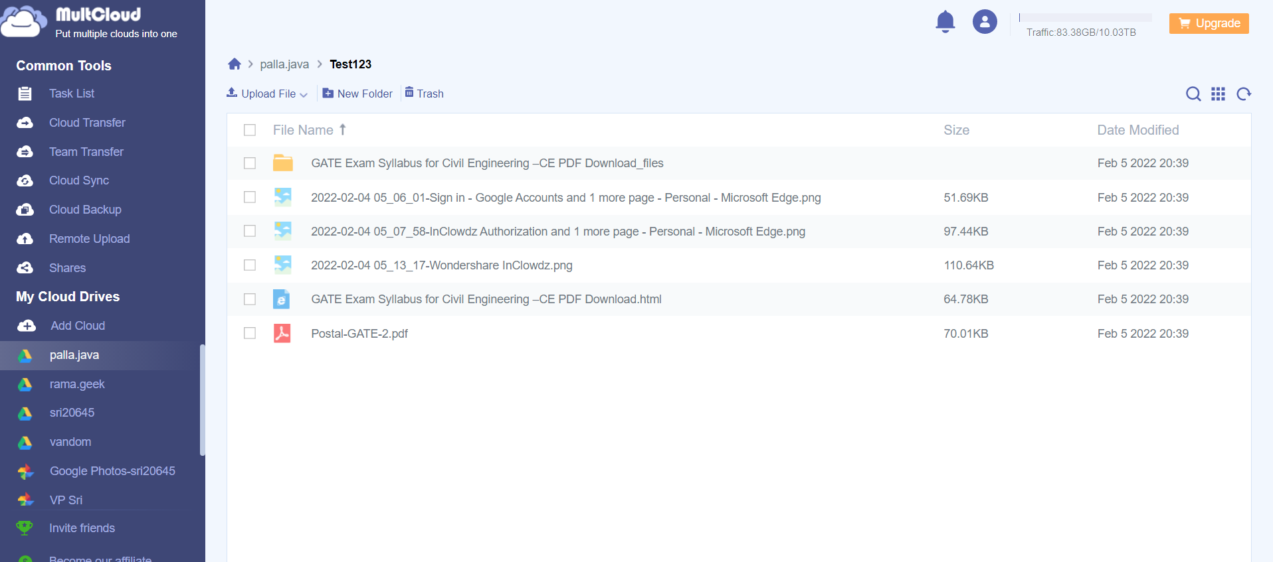This screenshot has height=562, width=1273.
Task: Switch to grid view icon
Action: [1218, 94]
